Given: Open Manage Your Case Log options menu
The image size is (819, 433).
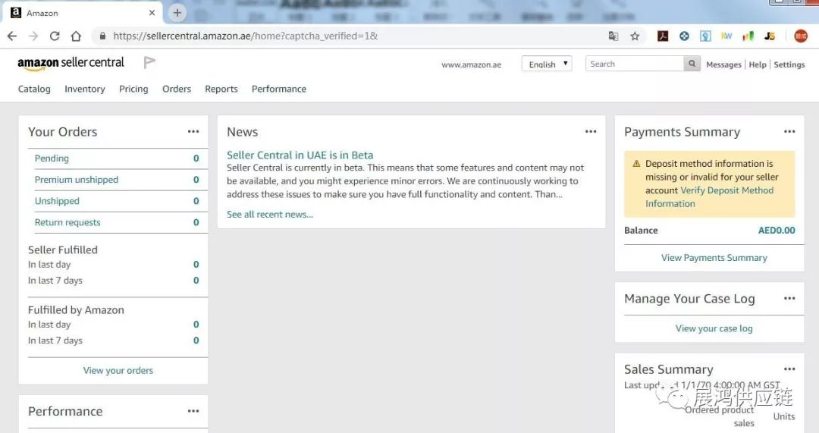Looking at the screenshot, I should pyautogui.click(x=789, y=298).
